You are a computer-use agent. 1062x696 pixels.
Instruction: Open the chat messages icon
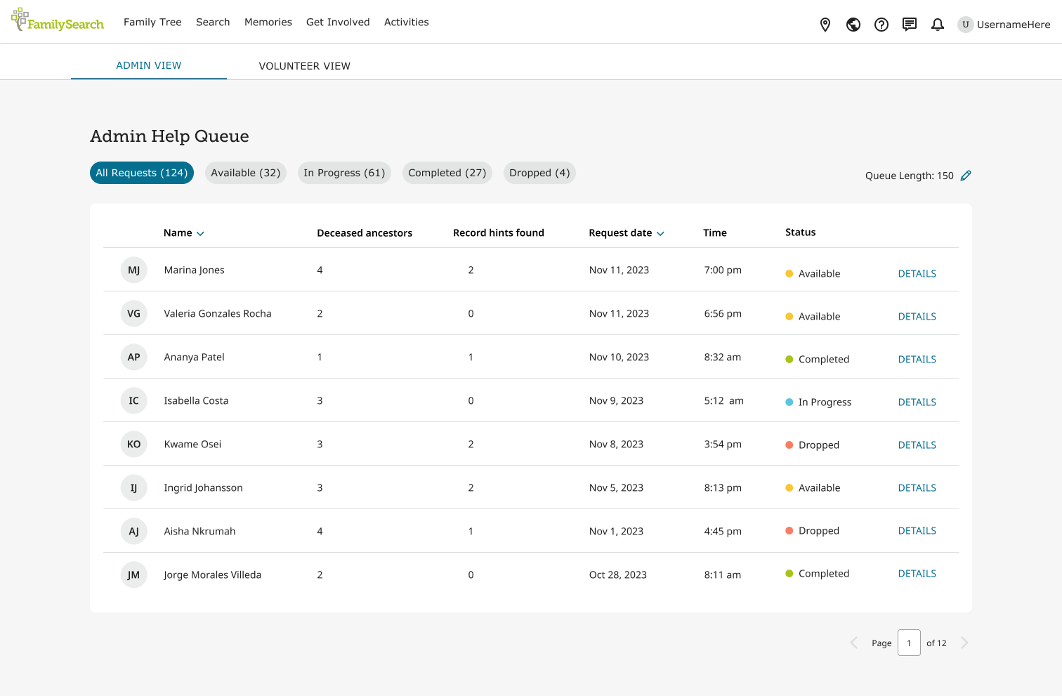pyautogui.click(x=910, y=25)
